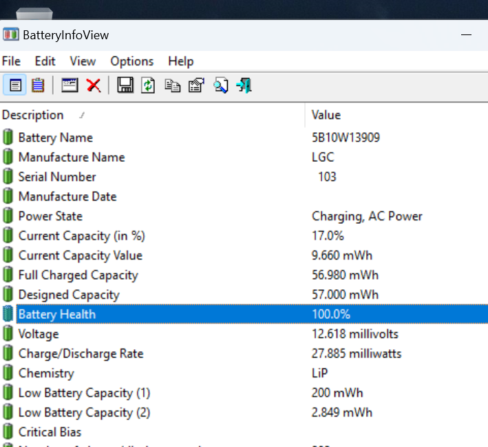Click the 2.849 mWh value

click(x=341, y=412)
